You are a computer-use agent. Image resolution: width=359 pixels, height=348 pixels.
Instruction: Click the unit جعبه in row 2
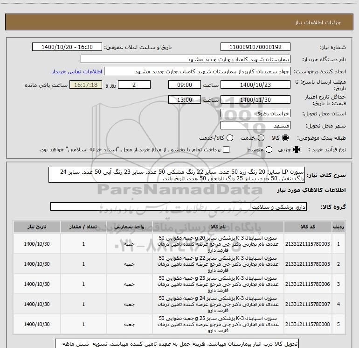[129, 264]
